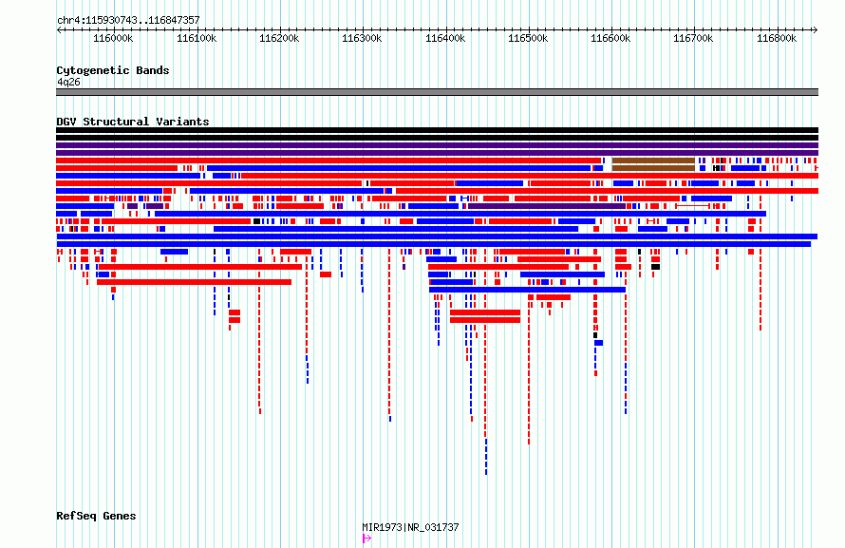The width and height of the screenshot is (845, 548).
Task: Click the 116600k ruler label
Action: (610, 38)
